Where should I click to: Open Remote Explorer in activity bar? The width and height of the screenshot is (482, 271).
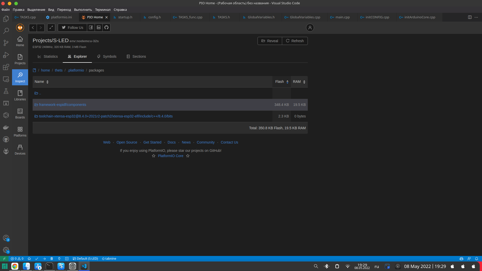click(x=6, y=79)
